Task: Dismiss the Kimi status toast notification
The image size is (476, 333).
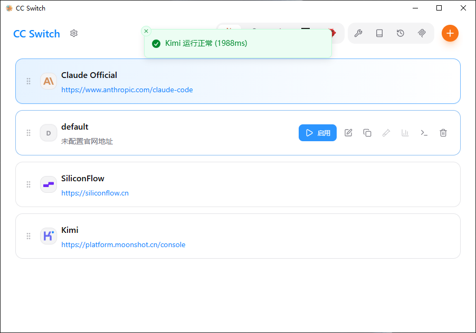Action: pos(146,31)
